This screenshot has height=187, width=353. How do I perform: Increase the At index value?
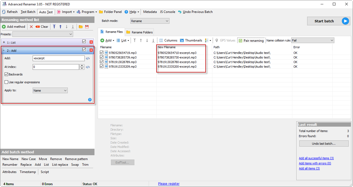(82, 65)
